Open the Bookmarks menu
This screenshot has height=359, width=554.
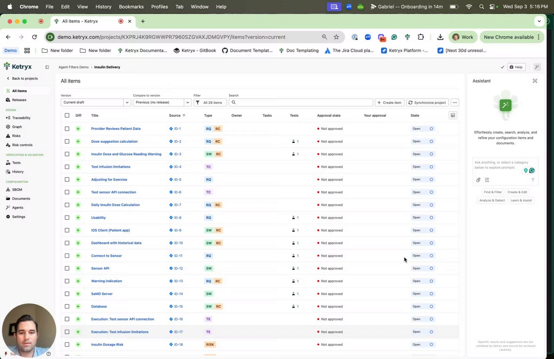click(x=131, y=6)
